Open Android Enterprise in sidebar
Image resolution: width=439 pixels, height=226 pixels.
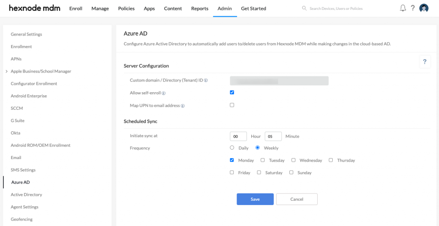coord(29,96)
